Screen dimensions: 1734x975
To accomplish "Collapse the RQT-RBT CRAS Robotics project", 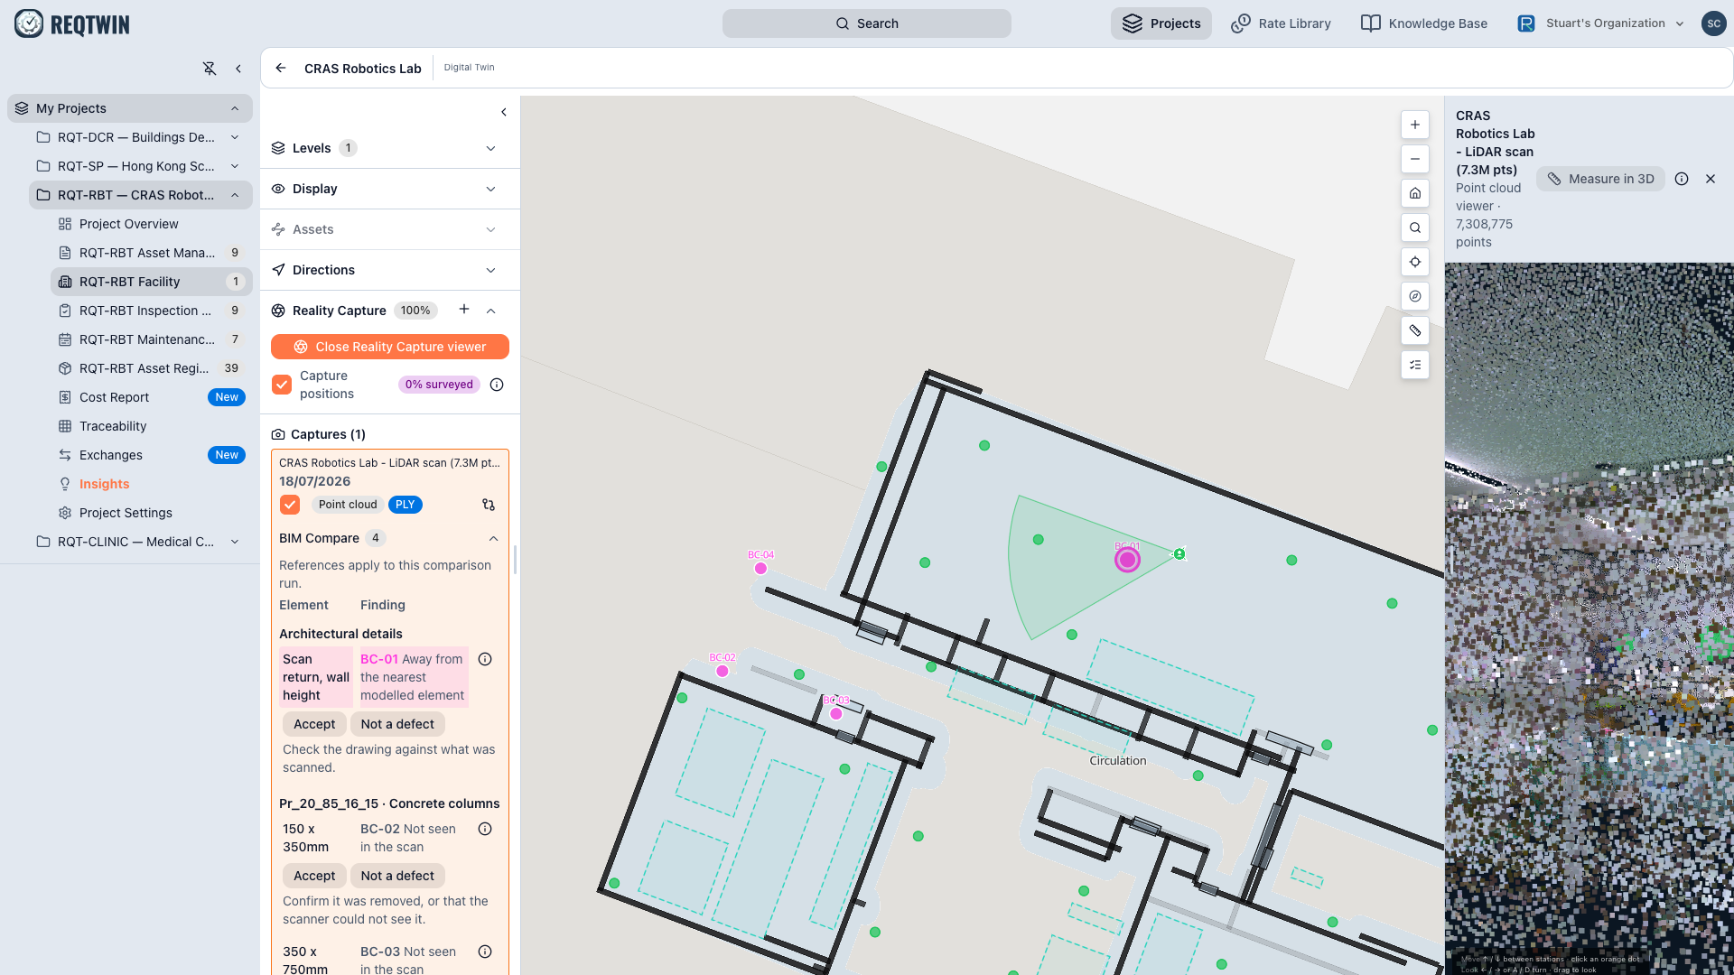I will pyautogui.click(x=235, y=195).
